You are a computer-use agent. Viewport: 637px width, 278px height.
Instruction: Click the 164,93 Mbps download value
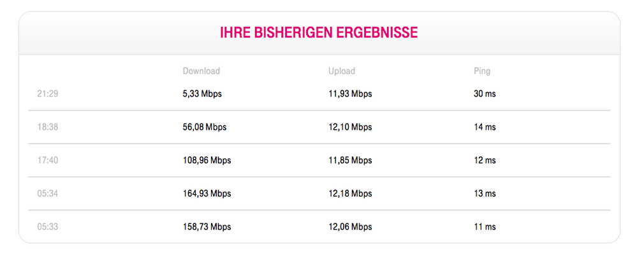[207, 193]
